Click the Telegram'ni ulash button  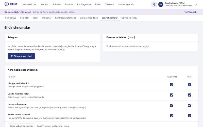coord(21,56)
